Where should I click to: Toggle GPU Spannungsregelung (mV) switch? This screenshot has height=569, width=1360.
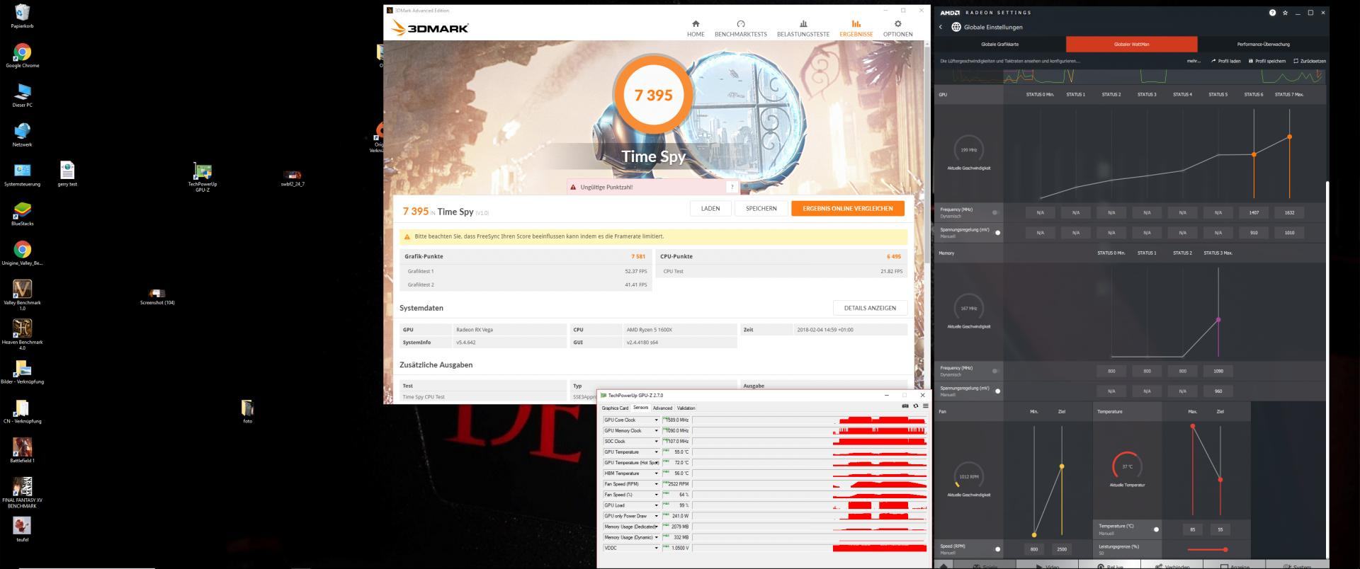(x=997, y=232)
